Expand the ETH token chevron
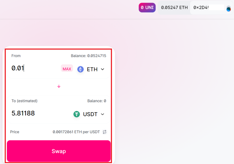The height and width of the screenshot is (164, 234). 103,69
